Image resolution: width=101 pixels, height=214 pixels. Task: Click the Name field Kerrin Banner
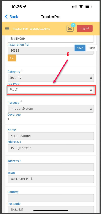pyautogui.click(x=51, y=136)
